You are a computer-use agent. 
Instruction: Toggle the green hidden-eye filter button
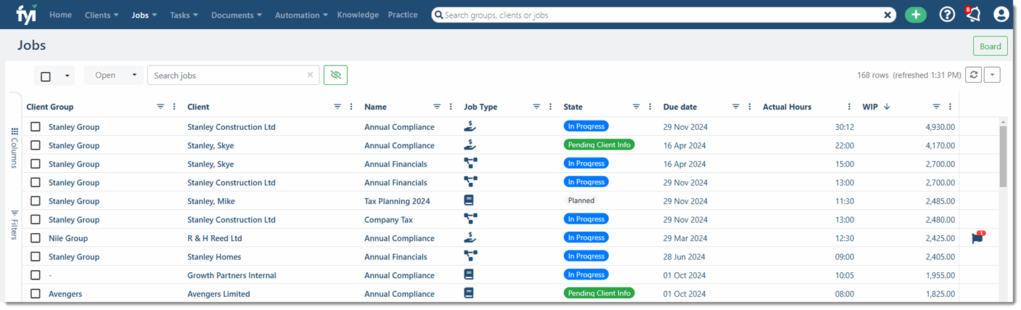coord(335,75)
